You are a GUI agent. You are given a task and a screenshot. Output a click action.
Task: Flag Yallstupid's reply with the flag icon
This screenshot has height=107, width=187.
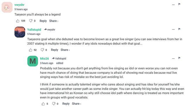coord(179,29)
